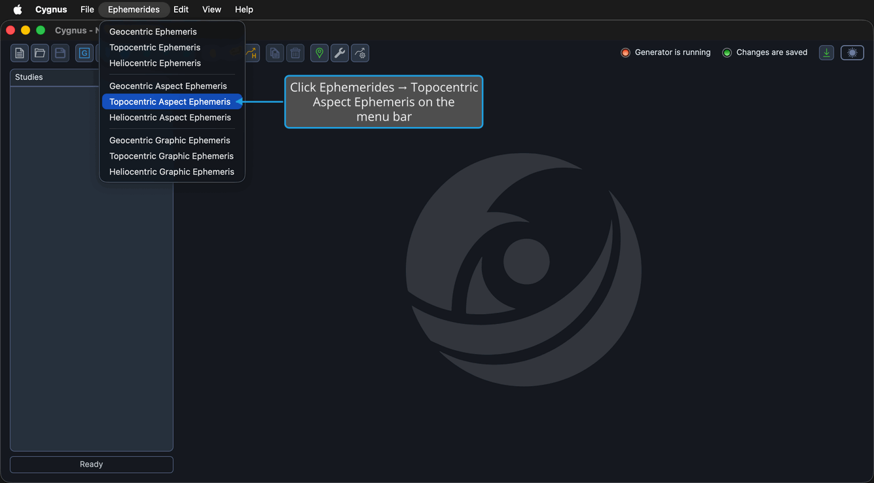Viewport: 874px width, 483px height.
Task: Click the trash can Delete icon
Action: point(295,53)
